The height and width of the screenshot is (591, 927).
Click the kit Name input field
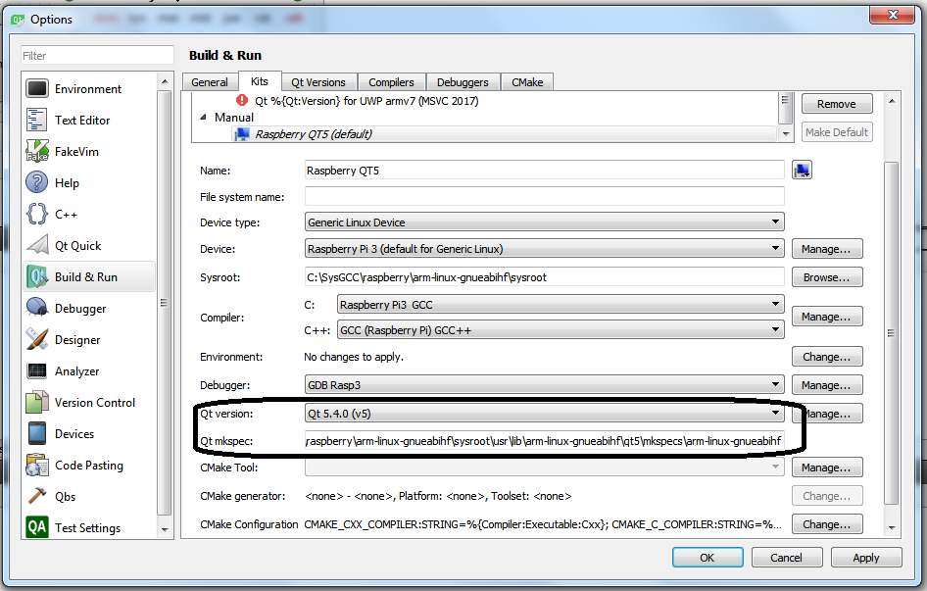(545, 171)
